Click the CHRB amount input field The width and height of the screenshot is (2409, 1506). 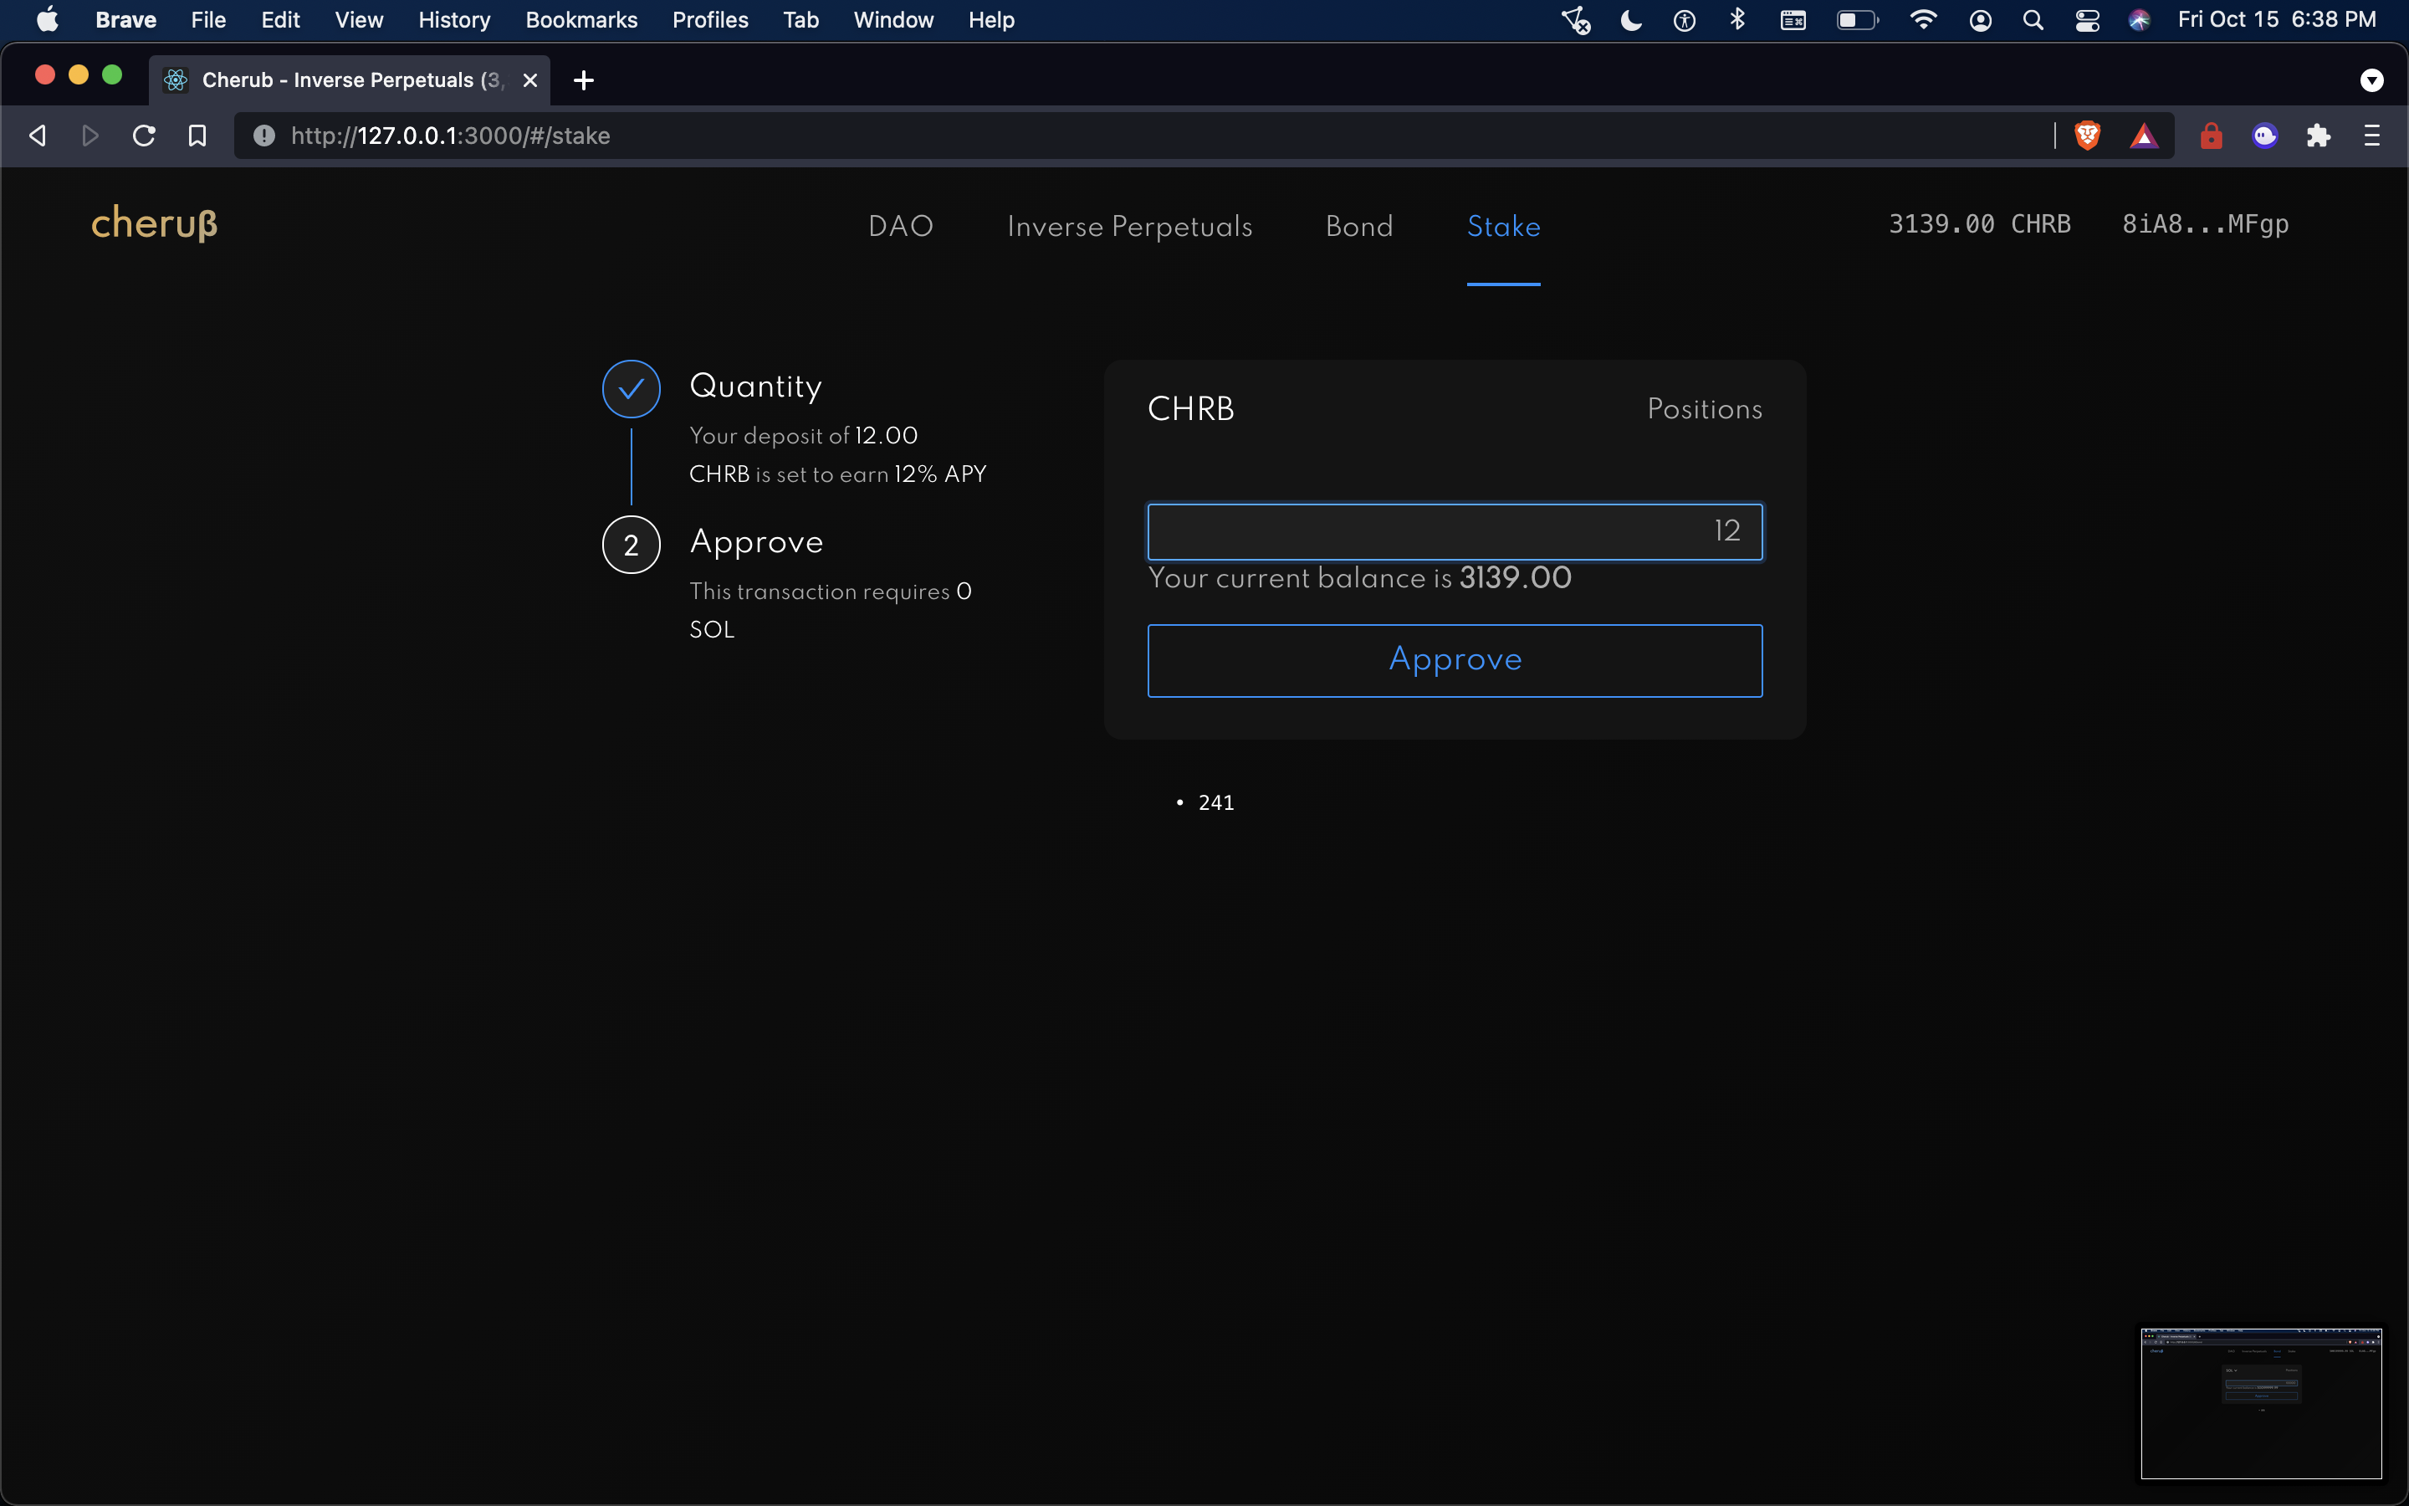pos(1455,532)
